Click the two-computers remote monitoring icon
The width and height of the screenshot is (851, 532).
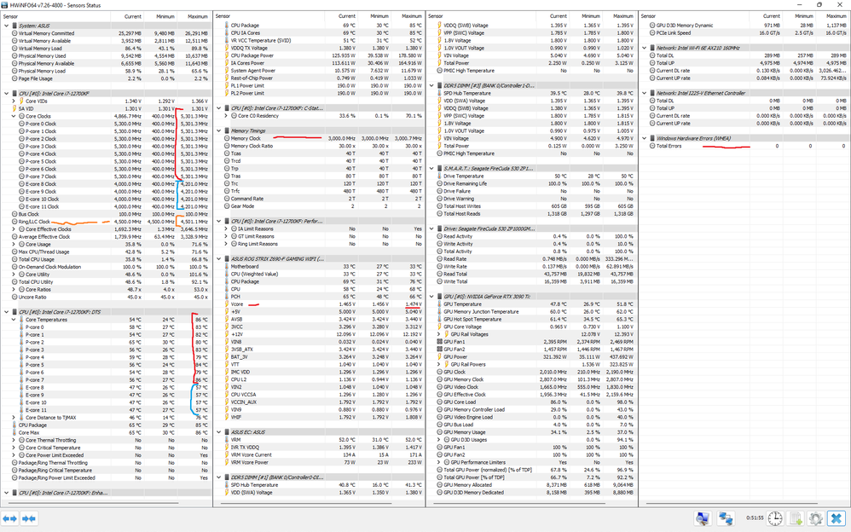[x=726, y=518]
